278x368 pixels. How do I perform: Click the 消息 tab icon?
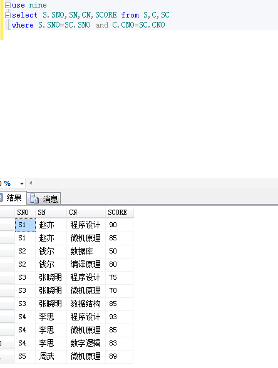34,199
